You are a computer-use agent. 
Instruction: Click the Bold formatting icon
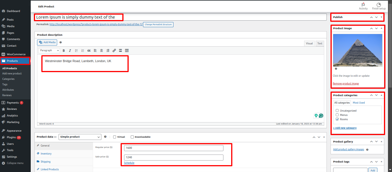point(64,51)
